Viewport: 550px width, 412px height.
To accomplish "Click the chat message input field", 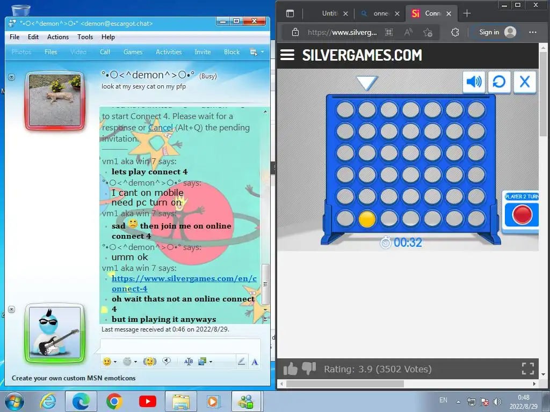I will coord(180,345).
